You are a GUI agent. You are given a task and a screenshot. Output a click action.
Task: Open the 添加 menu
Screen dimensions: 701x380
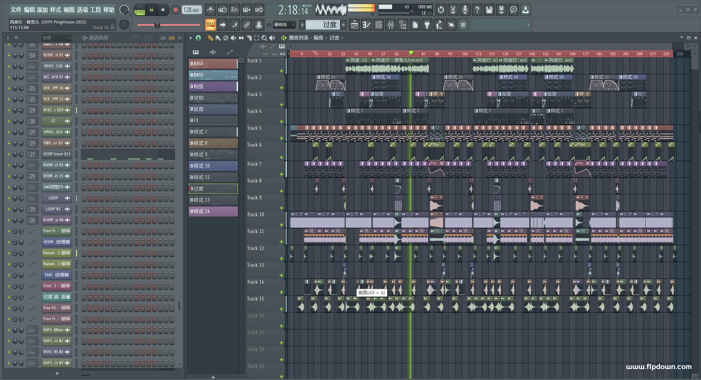tap(42, 10)
